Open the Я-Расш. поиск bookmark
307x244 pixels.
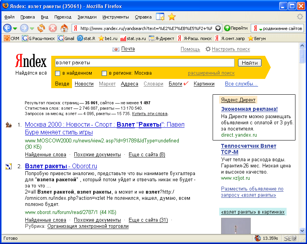tap(195, 38)
